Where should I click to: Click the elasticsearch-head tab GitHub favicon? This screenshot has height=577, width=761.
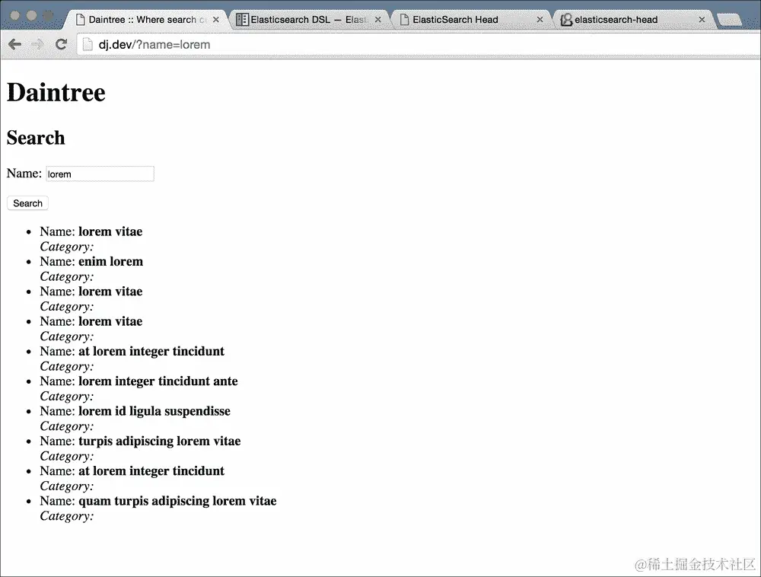coord(566,20)
